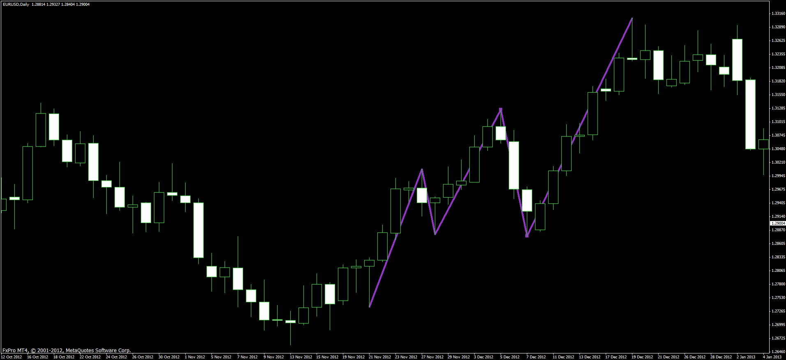The width and height of the screenshot is (786, 360).
Task: Select the 1.27800 price level label
Action: (x=778, y=284)
